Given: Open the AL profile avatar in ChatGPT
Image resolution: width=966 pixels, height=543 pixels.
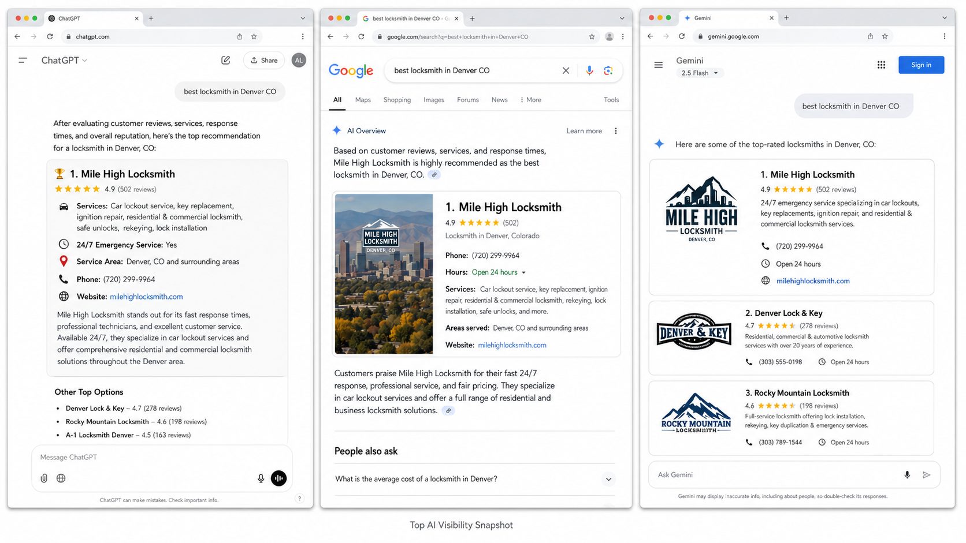Looking at the screenshot, I should point(299,60).
